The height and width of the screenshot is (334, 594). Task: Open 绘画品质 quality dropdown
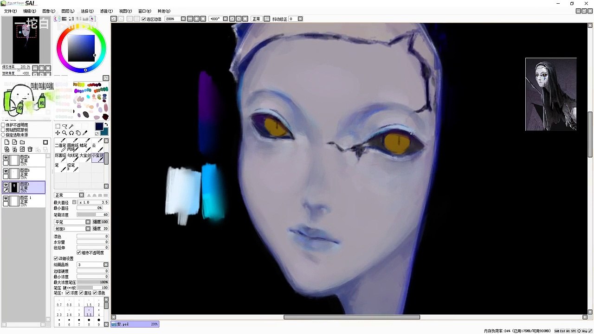[106, 265]
